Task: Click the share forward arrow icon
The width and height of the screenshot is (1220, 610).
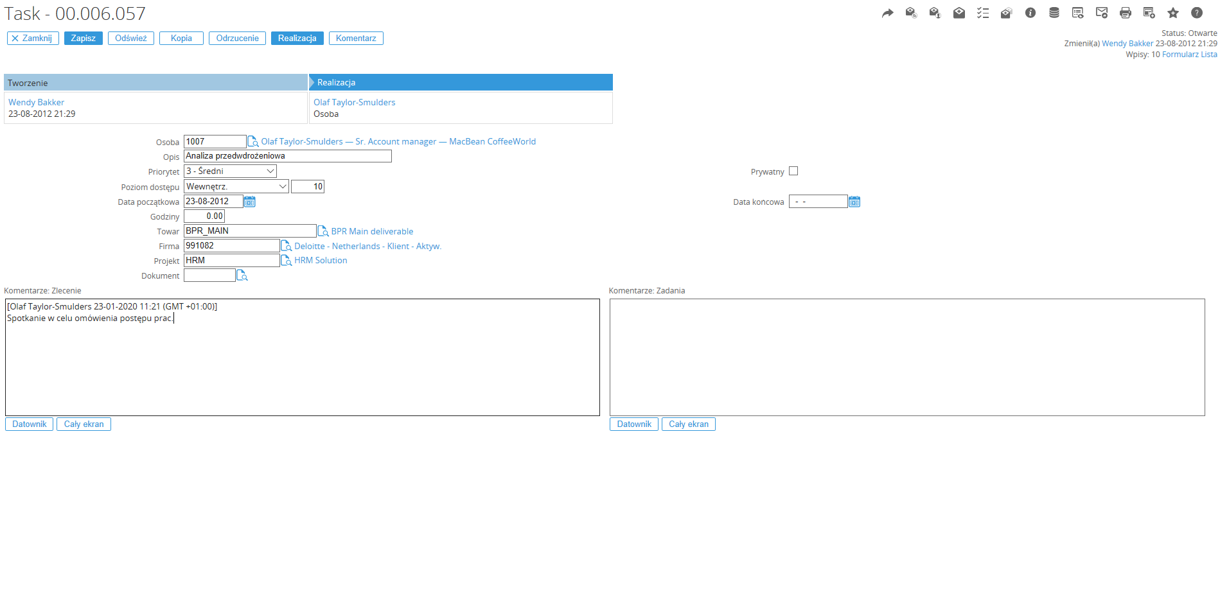Action: pos(887,13)
